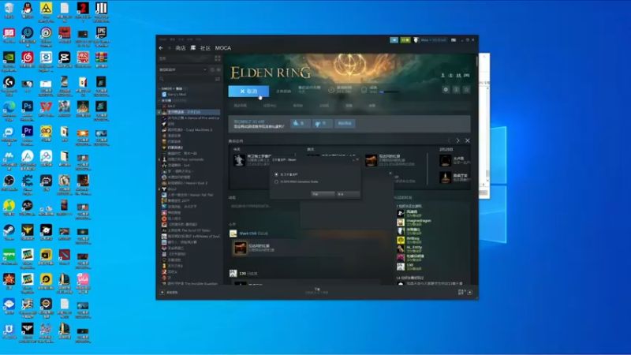Click the blue 取消 cancel button

tap(248, 92)
